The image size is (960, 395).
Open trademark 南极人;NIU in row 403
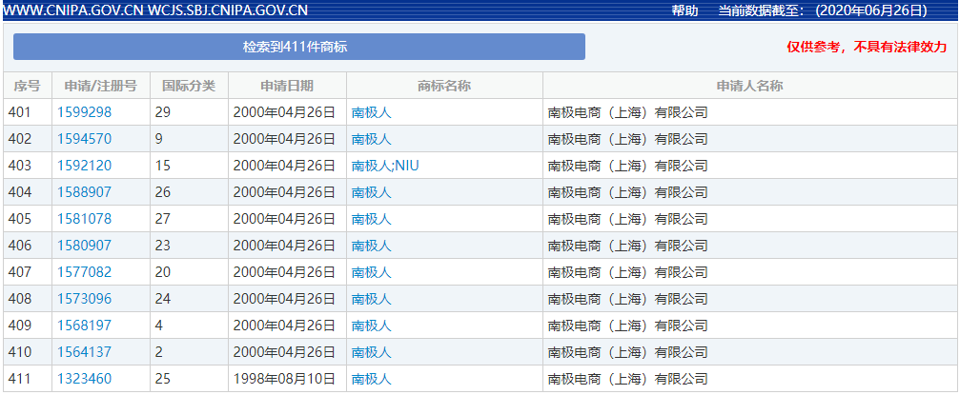(x=385, y=165)
